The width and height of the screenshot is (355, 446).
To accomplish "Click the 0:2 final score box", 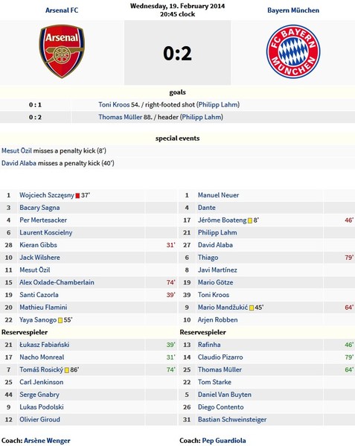I will 177,53.
